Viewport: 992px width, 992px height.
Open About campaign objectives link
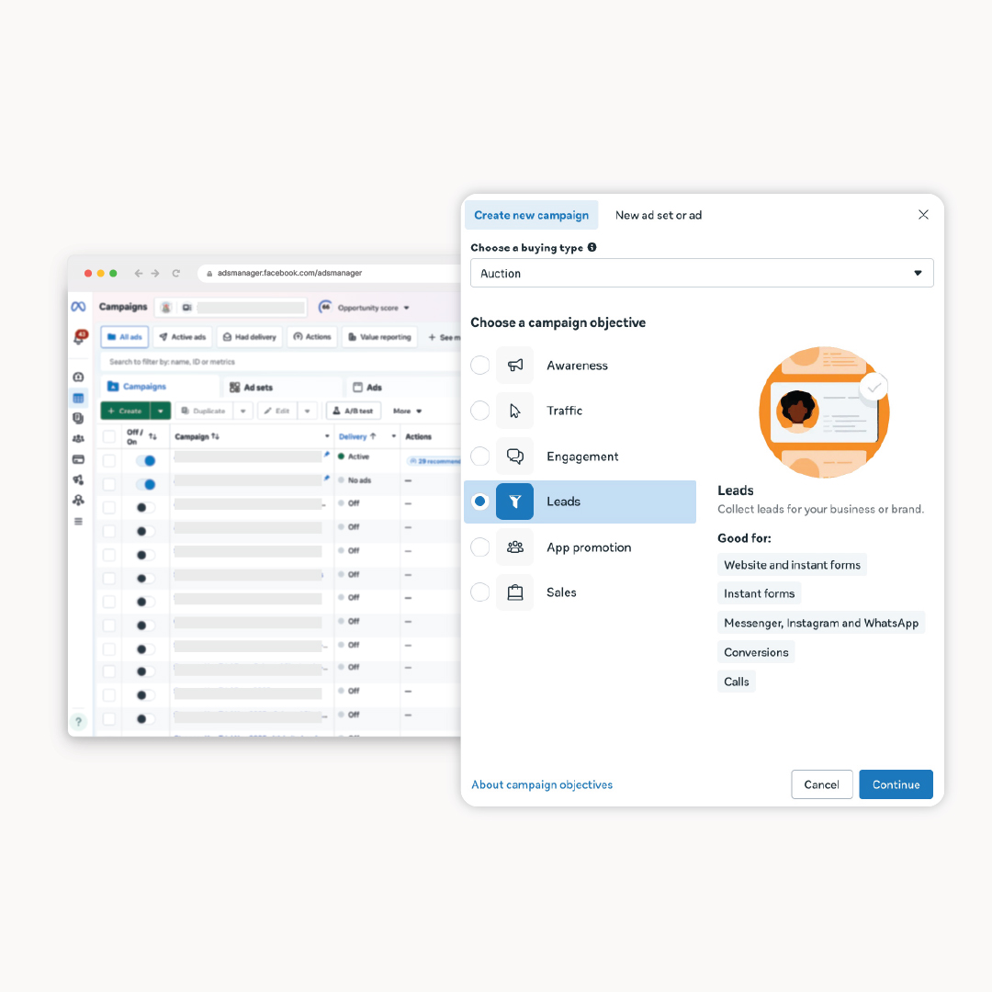[x=542, y=784]
